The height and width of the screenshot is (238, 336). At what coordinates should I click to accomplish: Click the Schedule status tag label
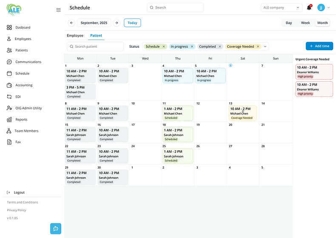coord(153,46)
